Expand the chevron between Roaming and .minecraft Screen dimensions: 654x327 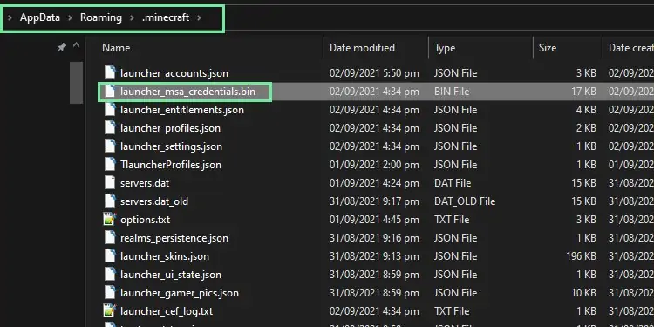pyautogui.click(x=133, y=17)
